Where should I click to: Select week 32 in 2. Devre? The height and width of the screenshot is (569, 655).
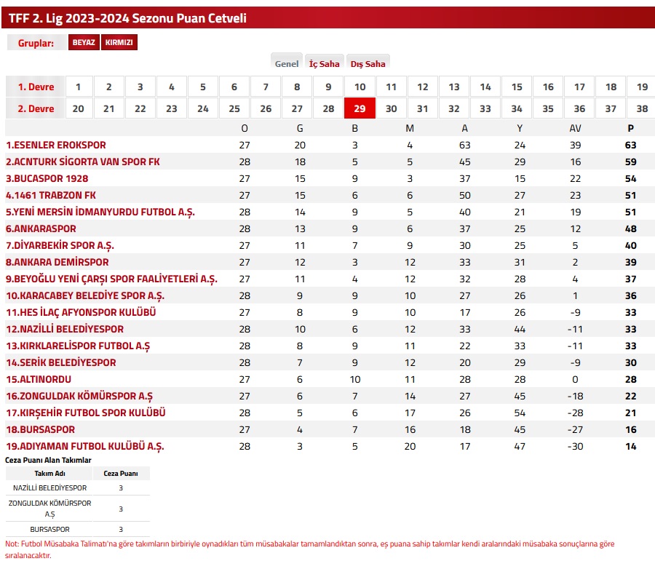(454, 108)
